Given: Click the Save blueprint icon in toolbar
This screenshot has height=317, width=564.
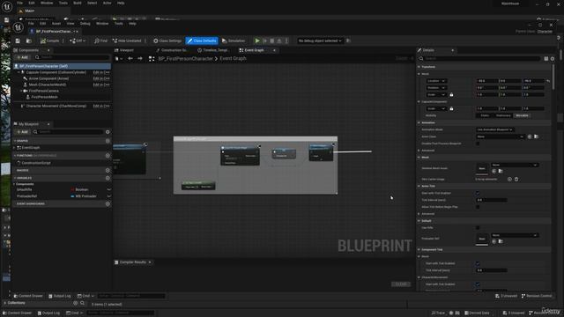Looking at the screenshot, I should (18, 41).
